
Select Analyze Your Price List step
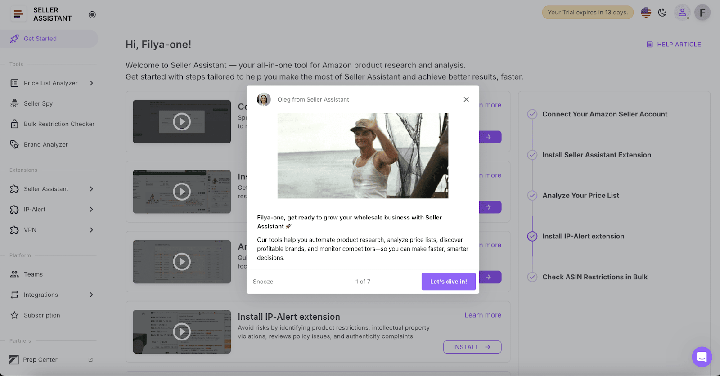coord(581,196)
